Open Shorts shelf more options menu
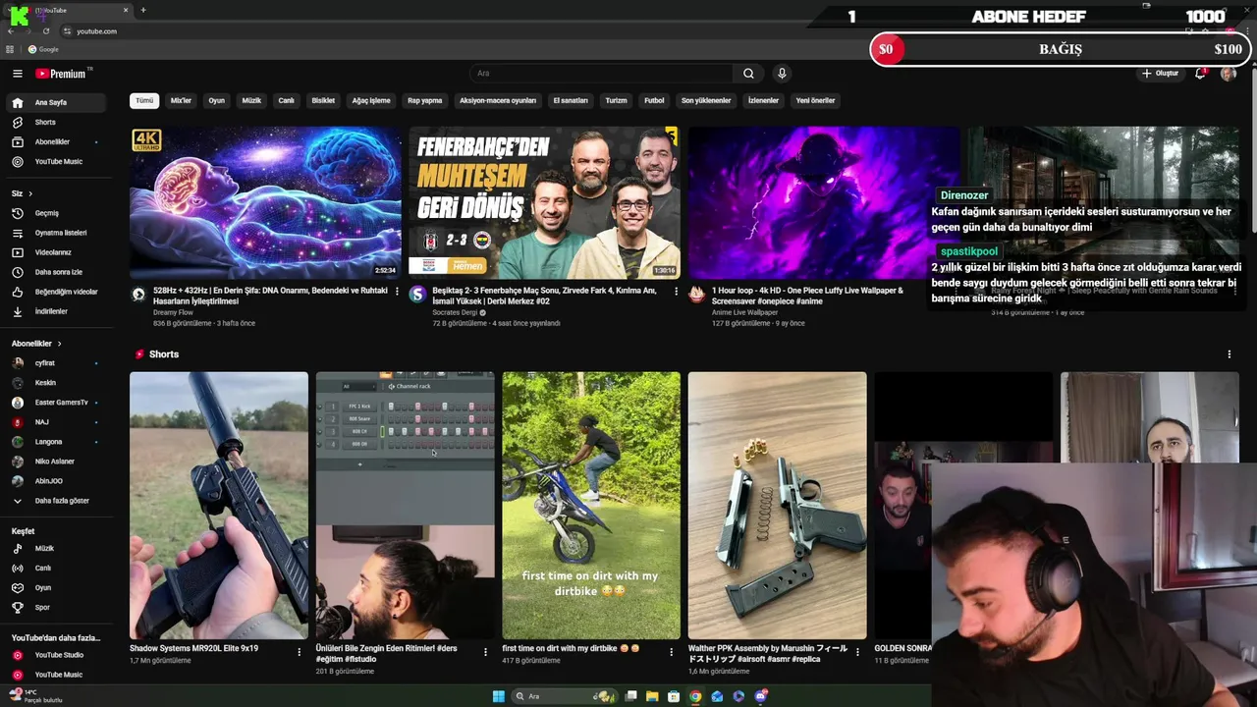1257x707 pixels. click(x=1229, y=354)
